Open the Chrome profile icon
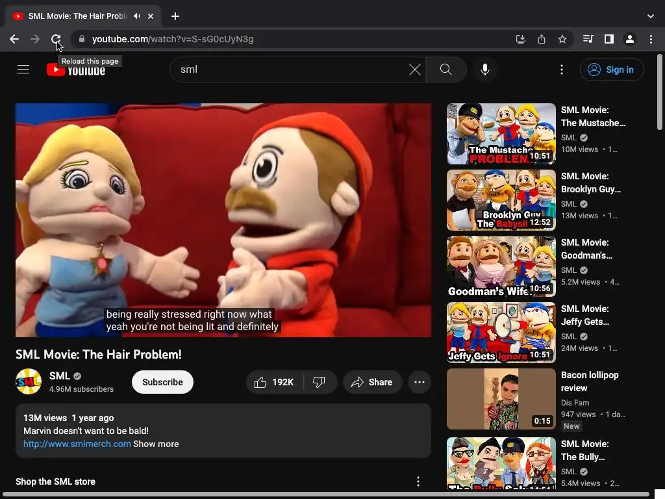 [x=630, y=39]
